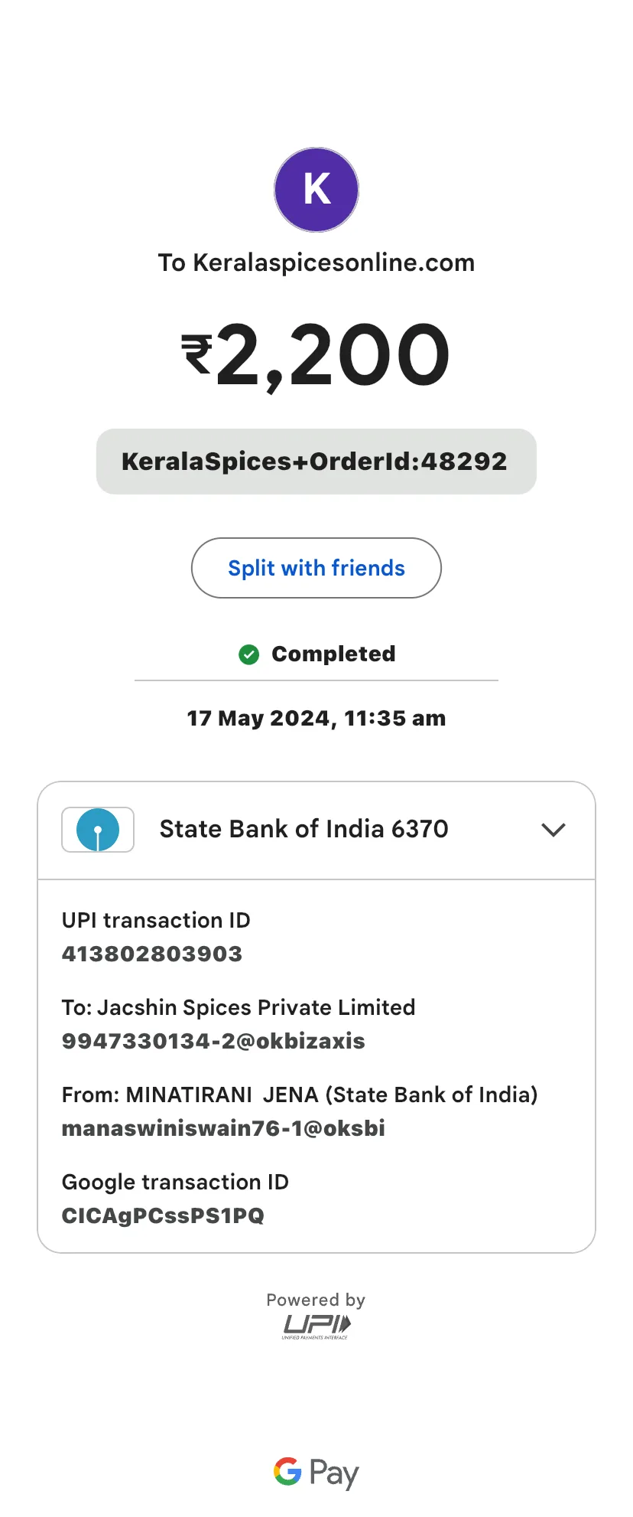Tap the Google transaction ID CICAgPCssPS1PQ
This screenshot has height=1517, width=633.
[x=163, y=1215]
